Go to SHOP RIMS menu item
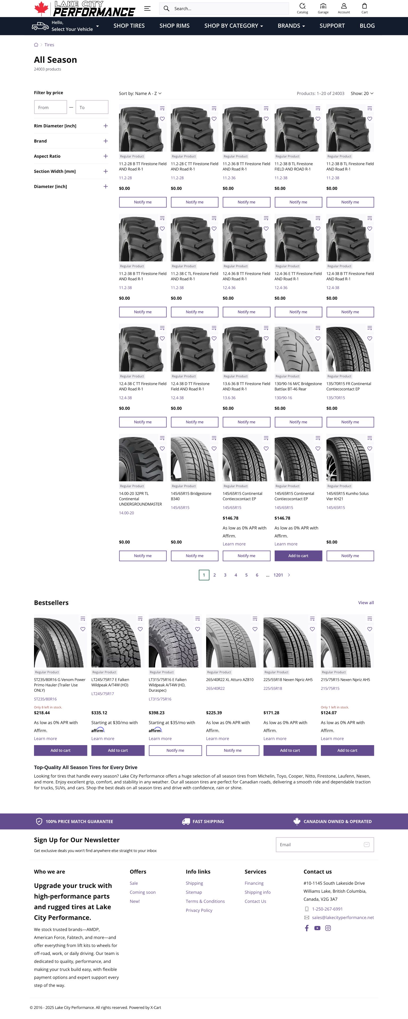 [x=175, y=26]
